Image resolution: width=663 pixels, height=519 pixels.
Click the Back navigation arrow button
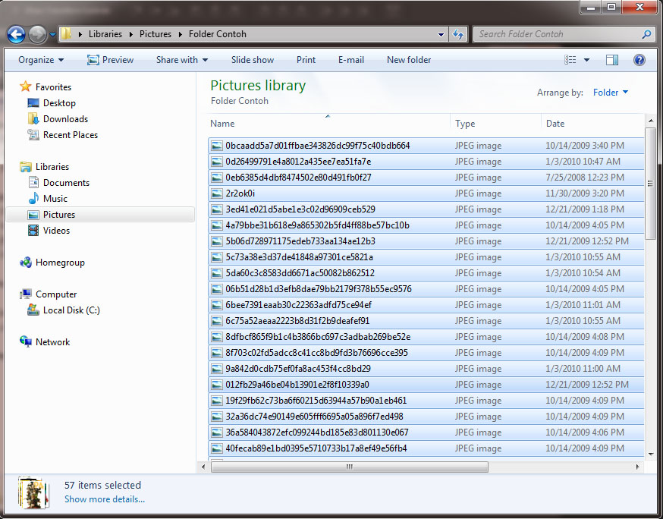[17, 34]
